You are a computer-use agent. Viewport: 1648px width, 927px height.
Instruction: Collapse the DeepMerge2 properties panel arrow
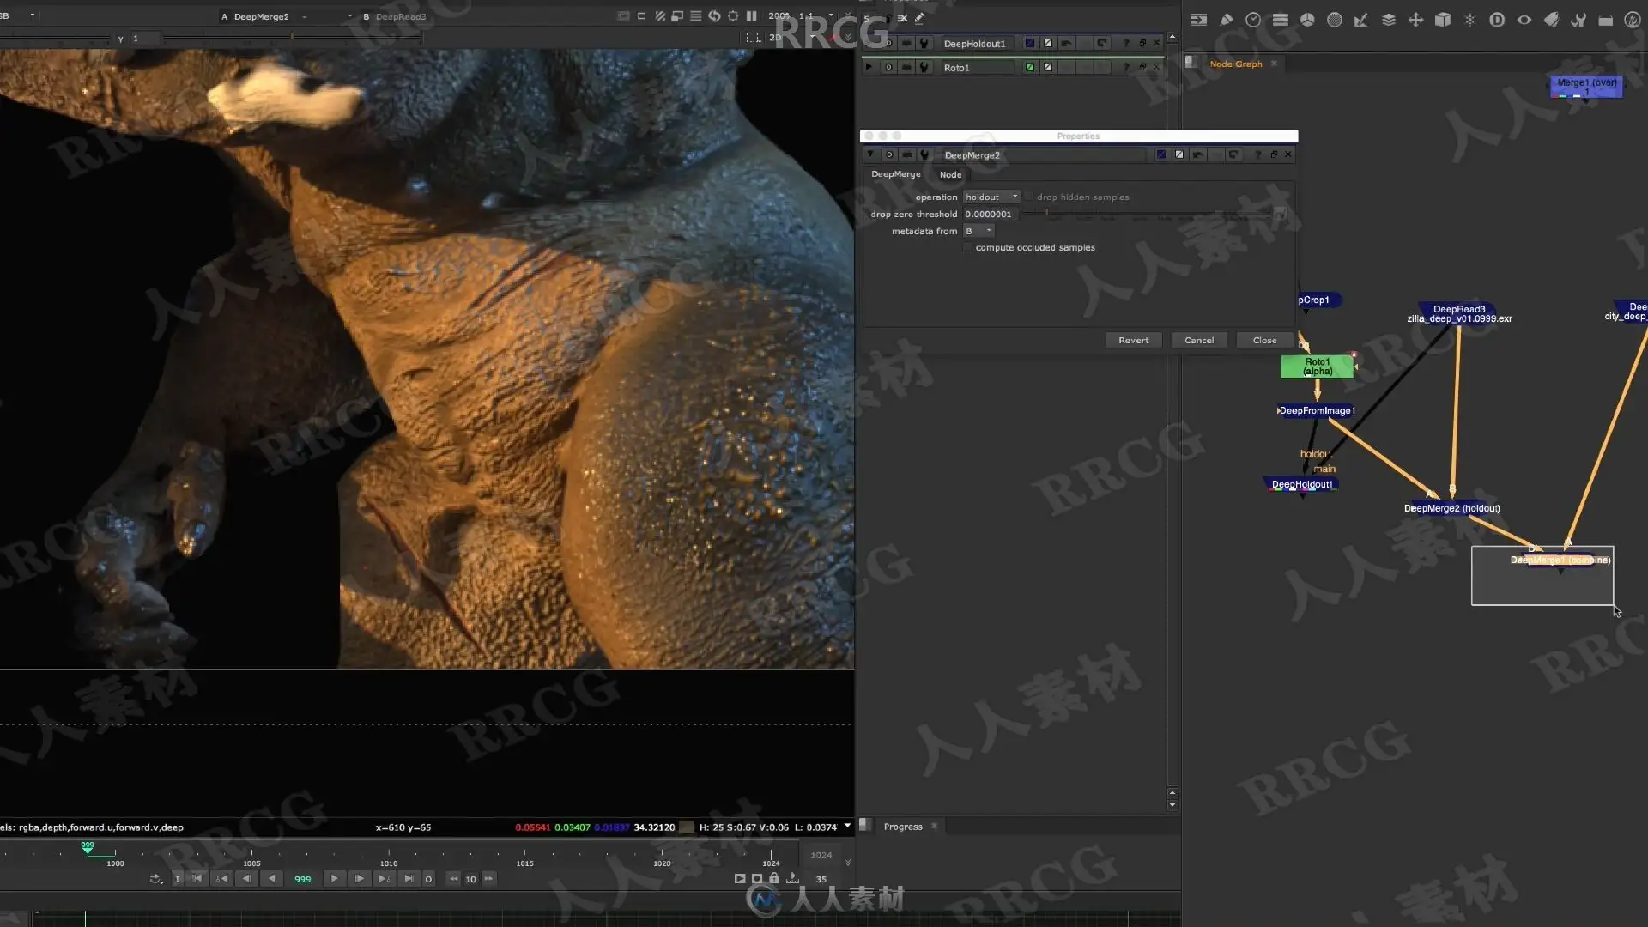[870, 154]
